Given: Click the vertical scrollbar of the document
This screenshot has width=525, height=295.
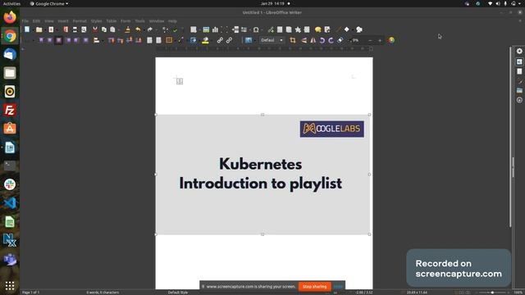Looking at the screenshot, I should pyautogui.click(x=510, y=137).
